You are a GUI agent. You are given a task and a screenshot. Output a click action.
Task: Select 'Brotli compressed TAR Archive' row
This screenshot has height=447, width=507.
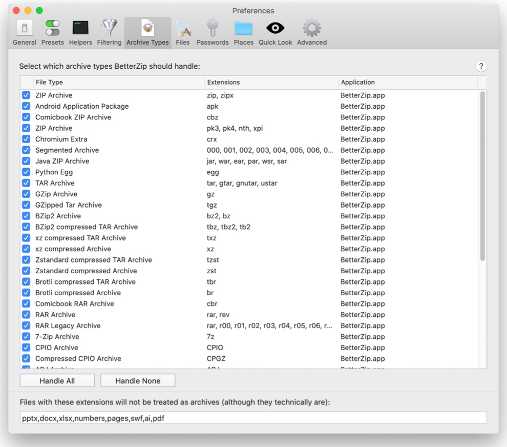click(x=249, y=282)
